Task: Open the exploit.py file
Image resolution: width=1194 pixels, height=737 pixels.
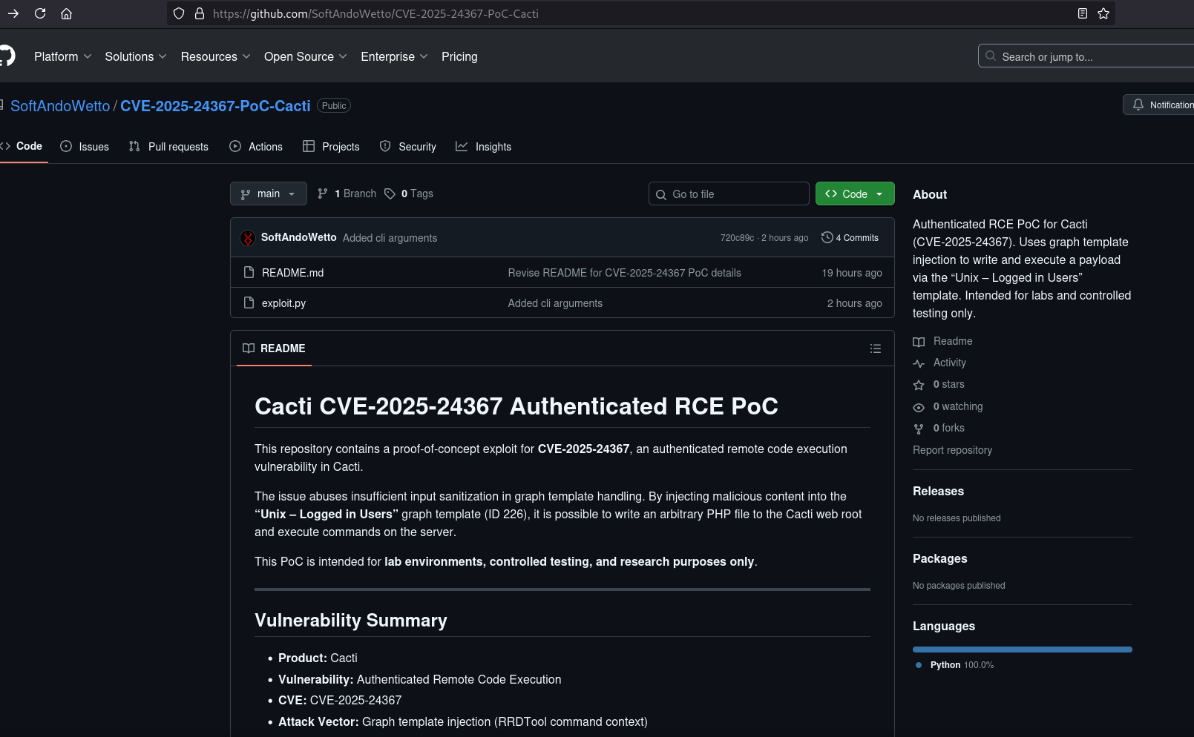Action: [x=283, y=303]
